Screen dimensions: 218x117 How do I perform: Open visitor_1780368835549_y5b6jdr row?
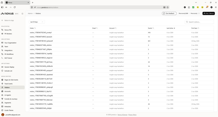121,108
